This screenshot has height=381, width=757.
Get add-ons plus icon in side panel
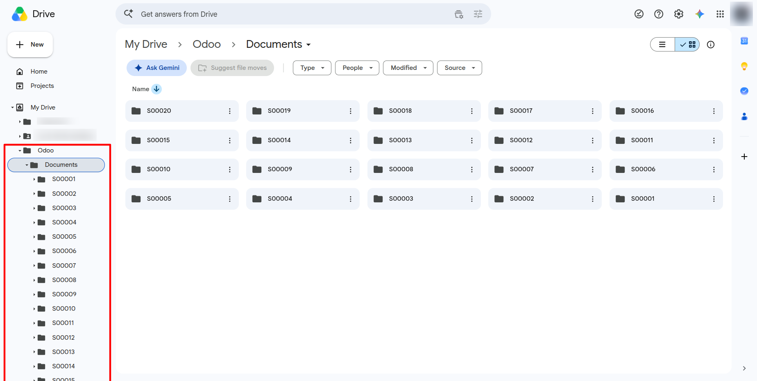click(x=744, y=157)
